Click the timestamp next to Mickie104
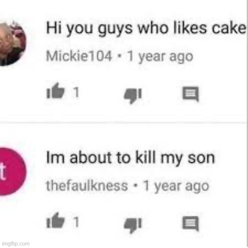The image size is (248, 248). point(160,57)
